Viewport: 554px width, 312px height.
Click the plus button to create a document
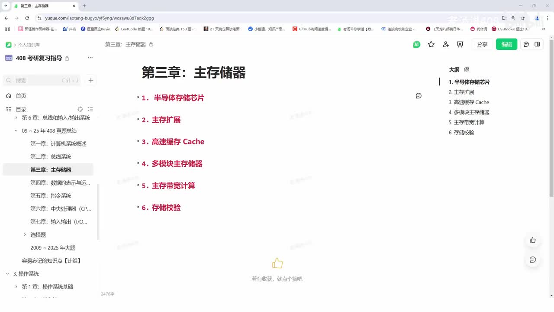[x=91, y=80]
